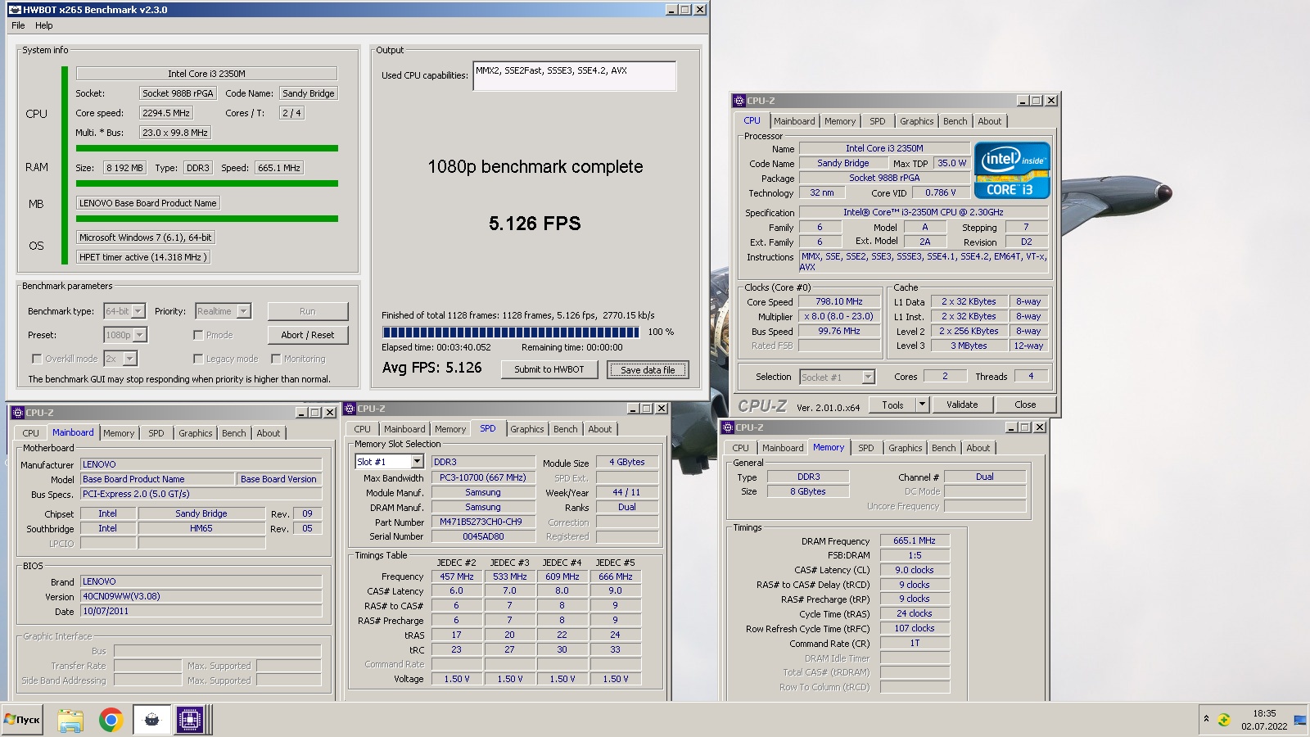Open About tab in CPU-Z SPD window
Viewport: 1310px width, 737px height.
tap(599, 429)
